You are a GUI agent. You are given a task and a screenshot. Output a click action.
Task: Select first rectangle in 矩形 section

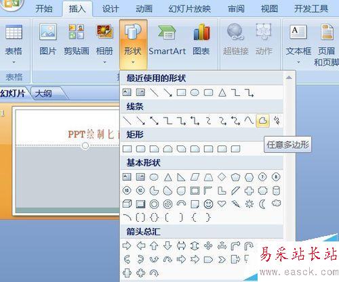pos(127,149)
